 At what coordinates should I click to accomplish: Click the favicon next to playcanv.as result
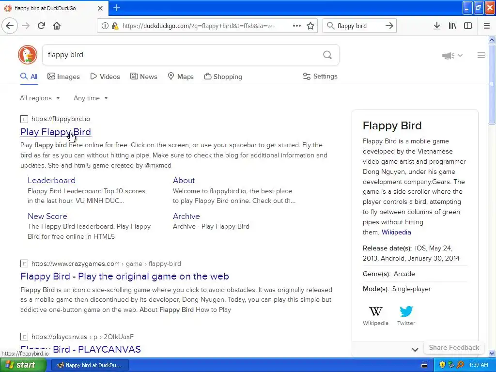coord(24,337)
